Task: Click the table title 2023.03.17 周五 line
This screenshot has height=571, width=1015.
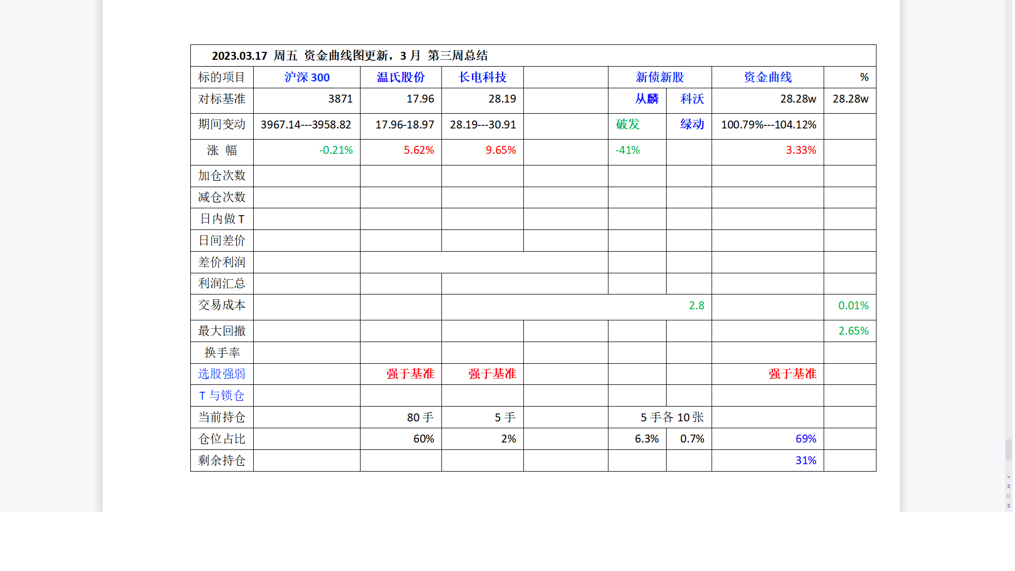Action: [x=349, y=56]
